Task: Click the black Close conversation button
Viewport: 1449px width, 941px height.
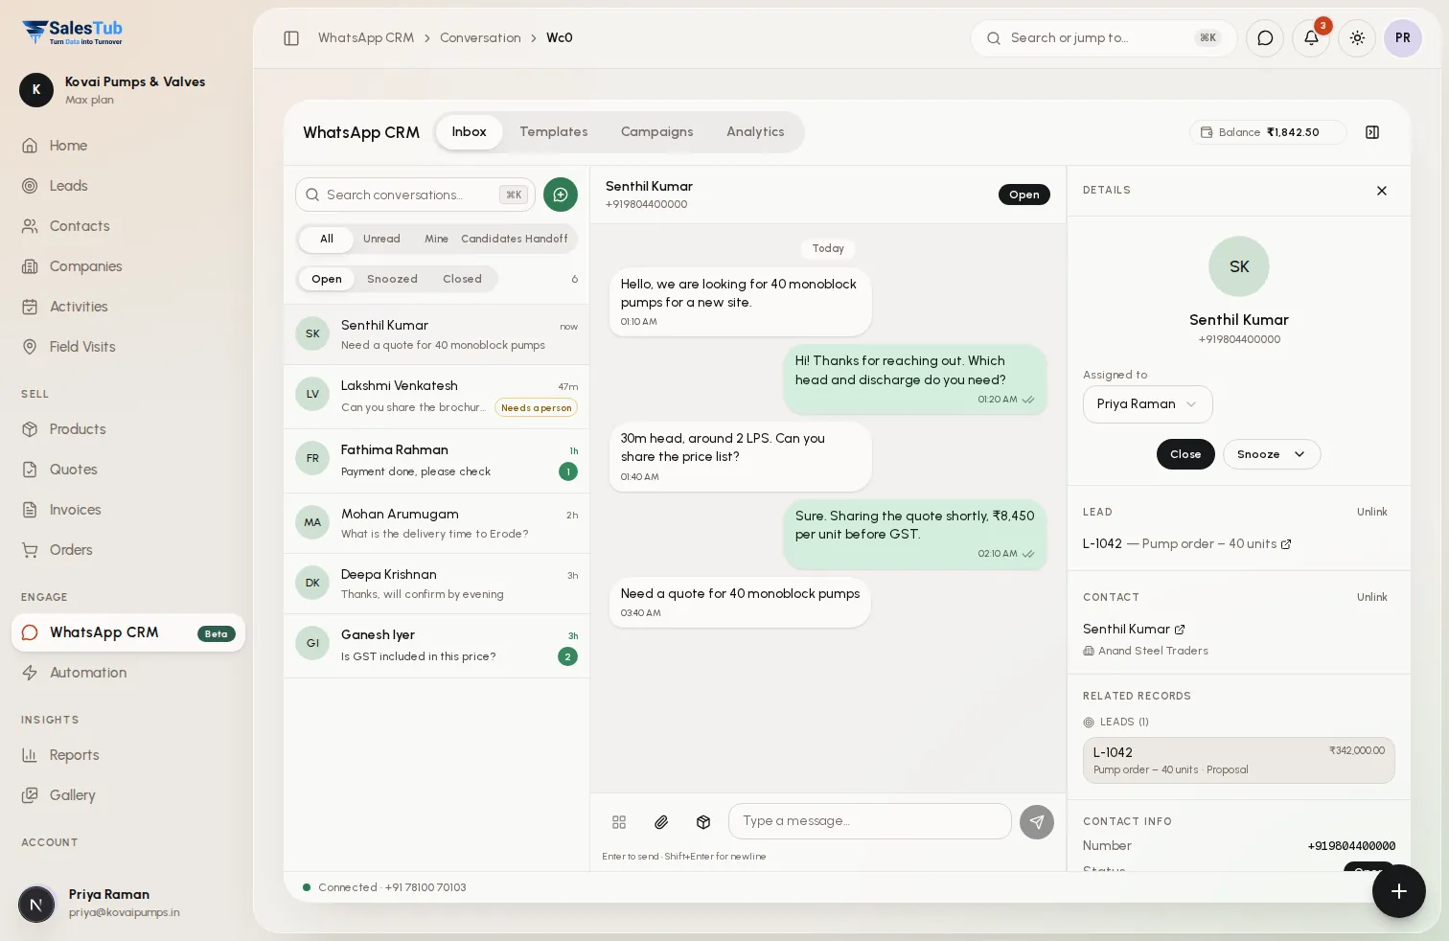Action: pos(1185,454)
